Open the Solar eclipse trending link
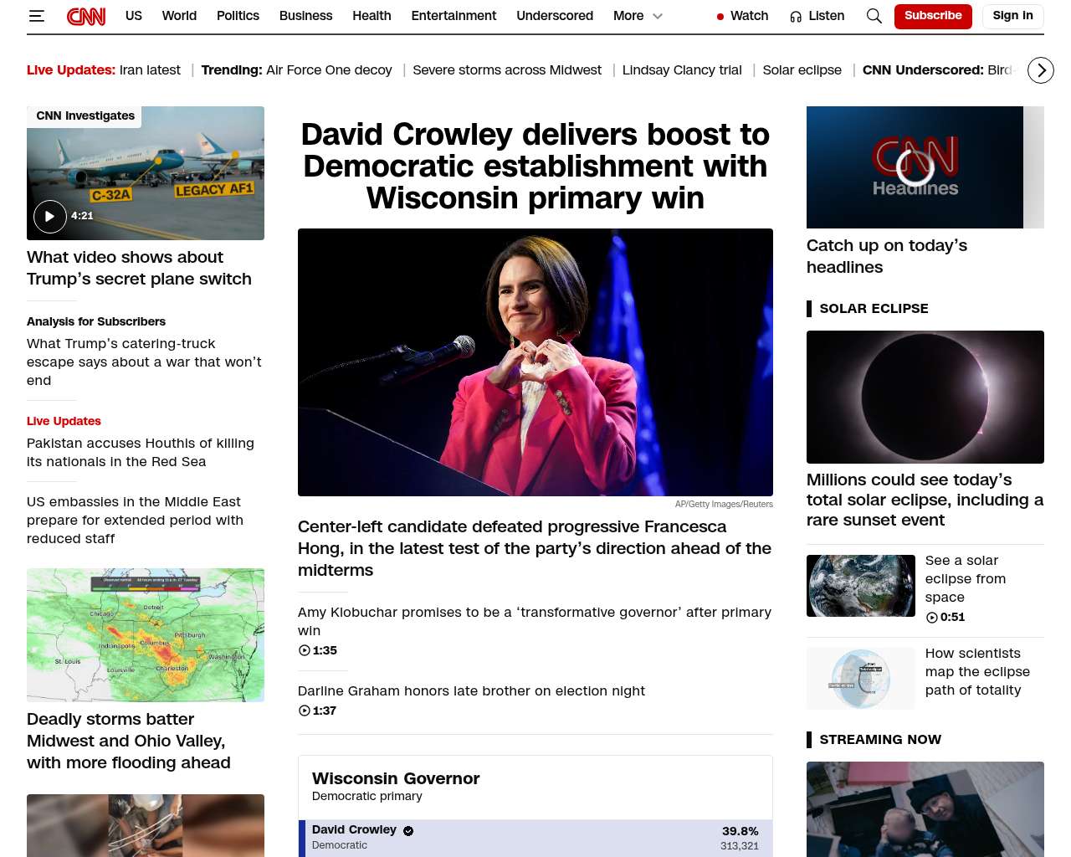Viewport: 1071px width, 857px height. tap(802, 70)
